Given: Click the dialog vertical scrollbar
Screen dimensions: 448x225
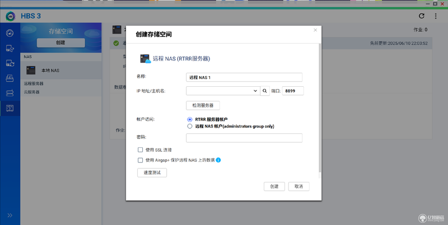Looking at the screenshot, I should 320,109.
